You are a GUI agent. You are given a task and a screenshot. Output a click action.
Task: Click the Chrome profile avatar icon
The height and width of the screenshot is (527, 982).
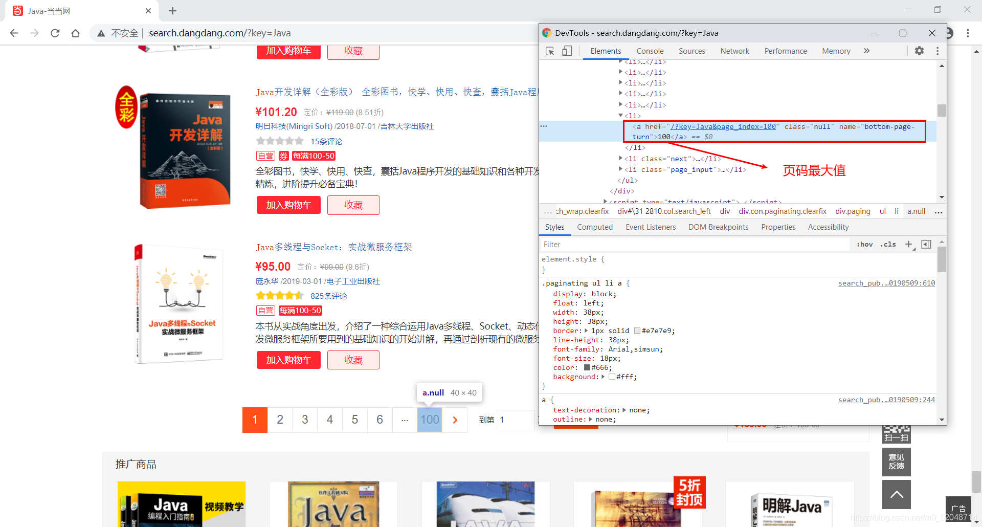tap(949, 33)
